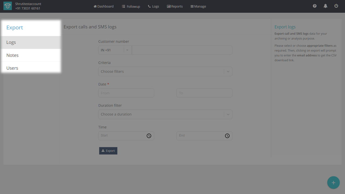Expand the Choose filters criteria dropdown
This screenshot has height=194, width=345.
pos(165,71)
